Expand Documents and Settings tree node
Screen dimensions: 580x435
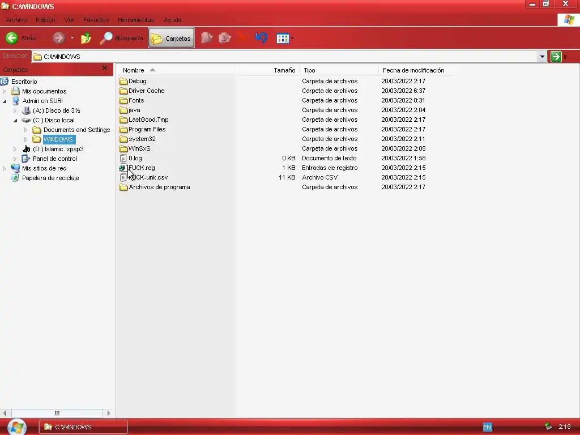[x=25, y=130]
